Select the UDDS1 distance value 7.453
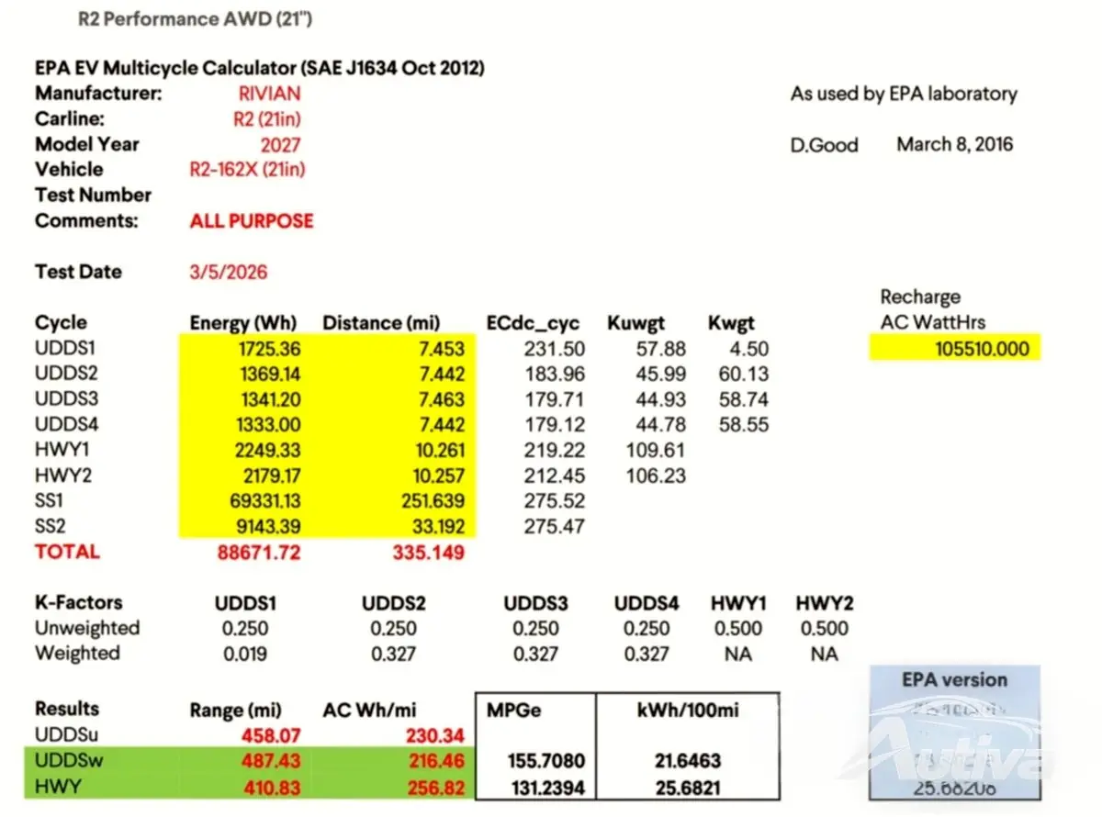1102x817 pixels. click(440, 349)
